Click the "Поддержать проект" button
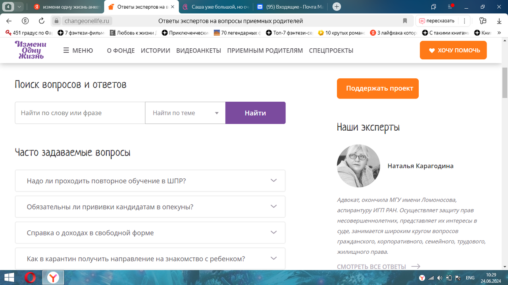The image size is (508, 285). (377, 88)
